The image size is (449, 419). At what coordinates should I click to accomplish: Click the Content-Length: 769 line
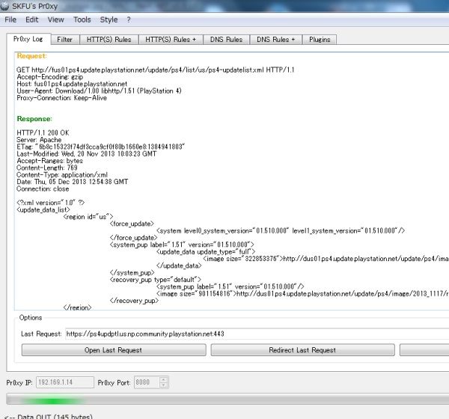47,168
